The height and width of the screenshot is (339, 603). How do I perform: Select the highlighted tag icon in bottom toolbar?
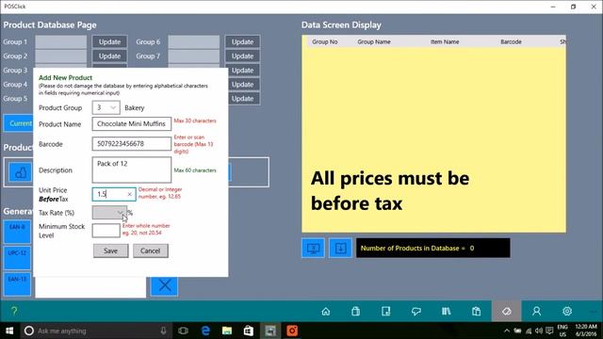click(507, 311)
